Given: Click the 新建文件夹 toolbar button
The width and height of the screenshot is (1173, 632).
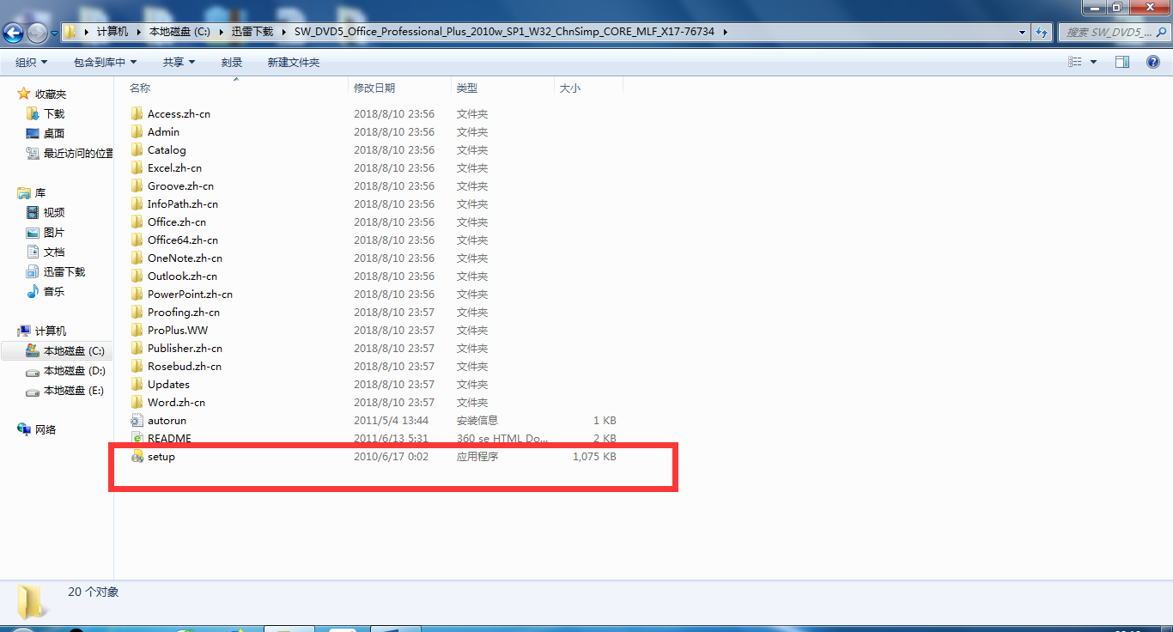Looking at the screenshot, I should [294, 63].
